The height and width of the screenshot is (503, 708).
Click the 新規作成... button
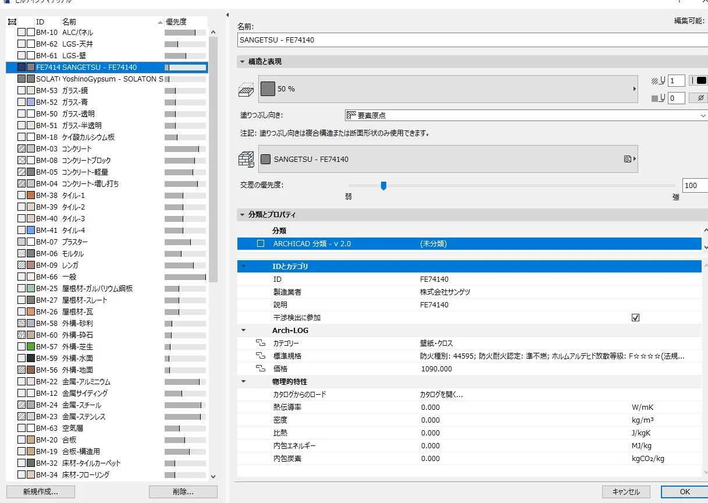click(x=41, y=492)
